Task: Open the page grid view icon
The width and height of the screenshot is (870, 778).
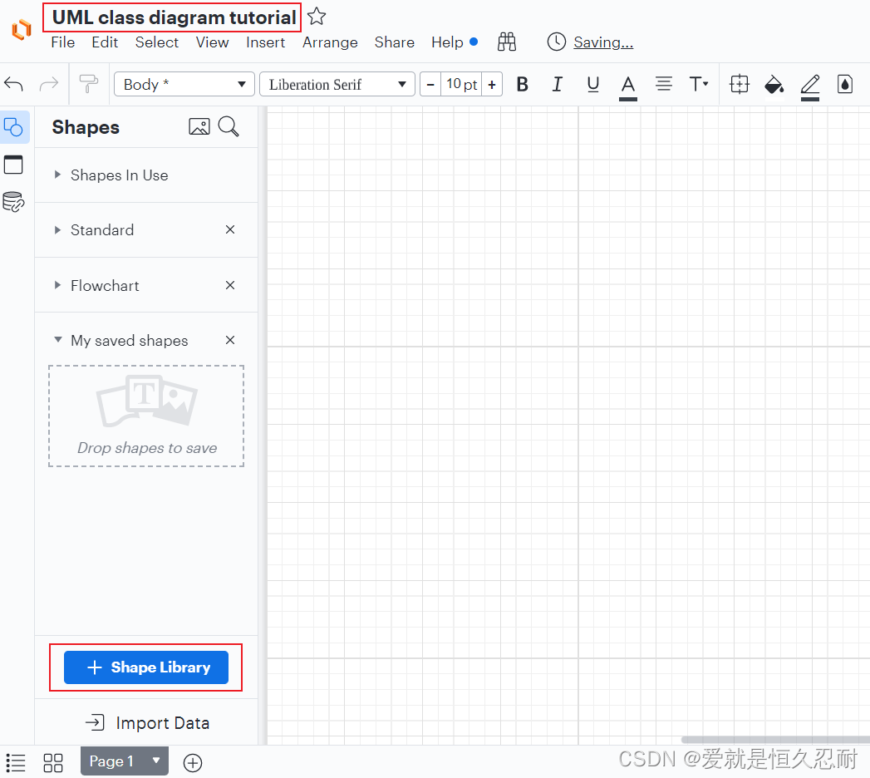Action: click(52, 763)
